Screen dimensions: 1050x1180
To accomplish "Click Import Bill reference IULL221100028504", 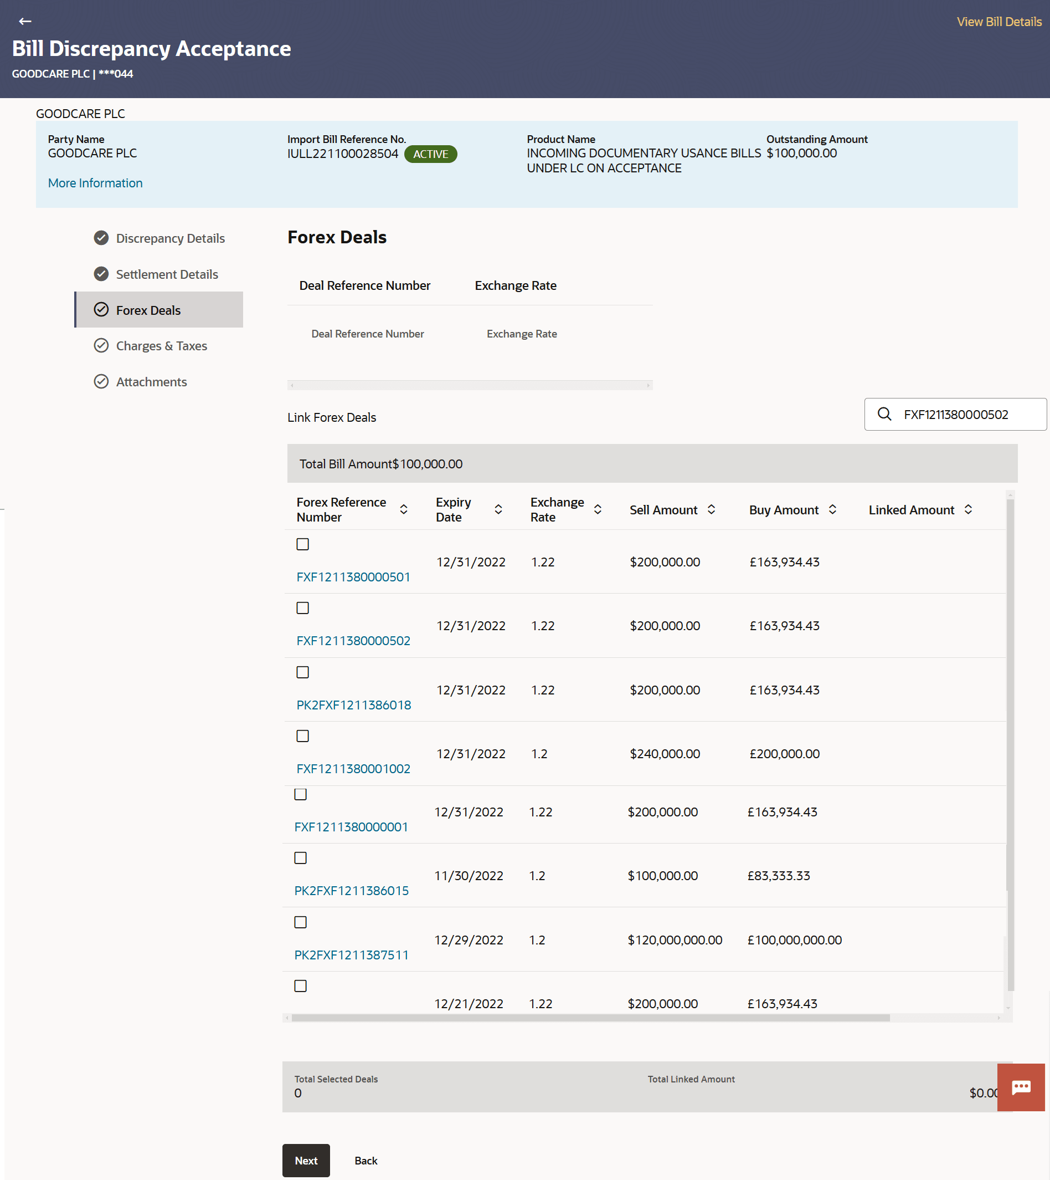I will pos(343,154).
